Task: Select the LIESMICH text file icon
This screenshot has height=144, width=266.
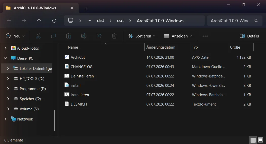Action: (67, 104)
